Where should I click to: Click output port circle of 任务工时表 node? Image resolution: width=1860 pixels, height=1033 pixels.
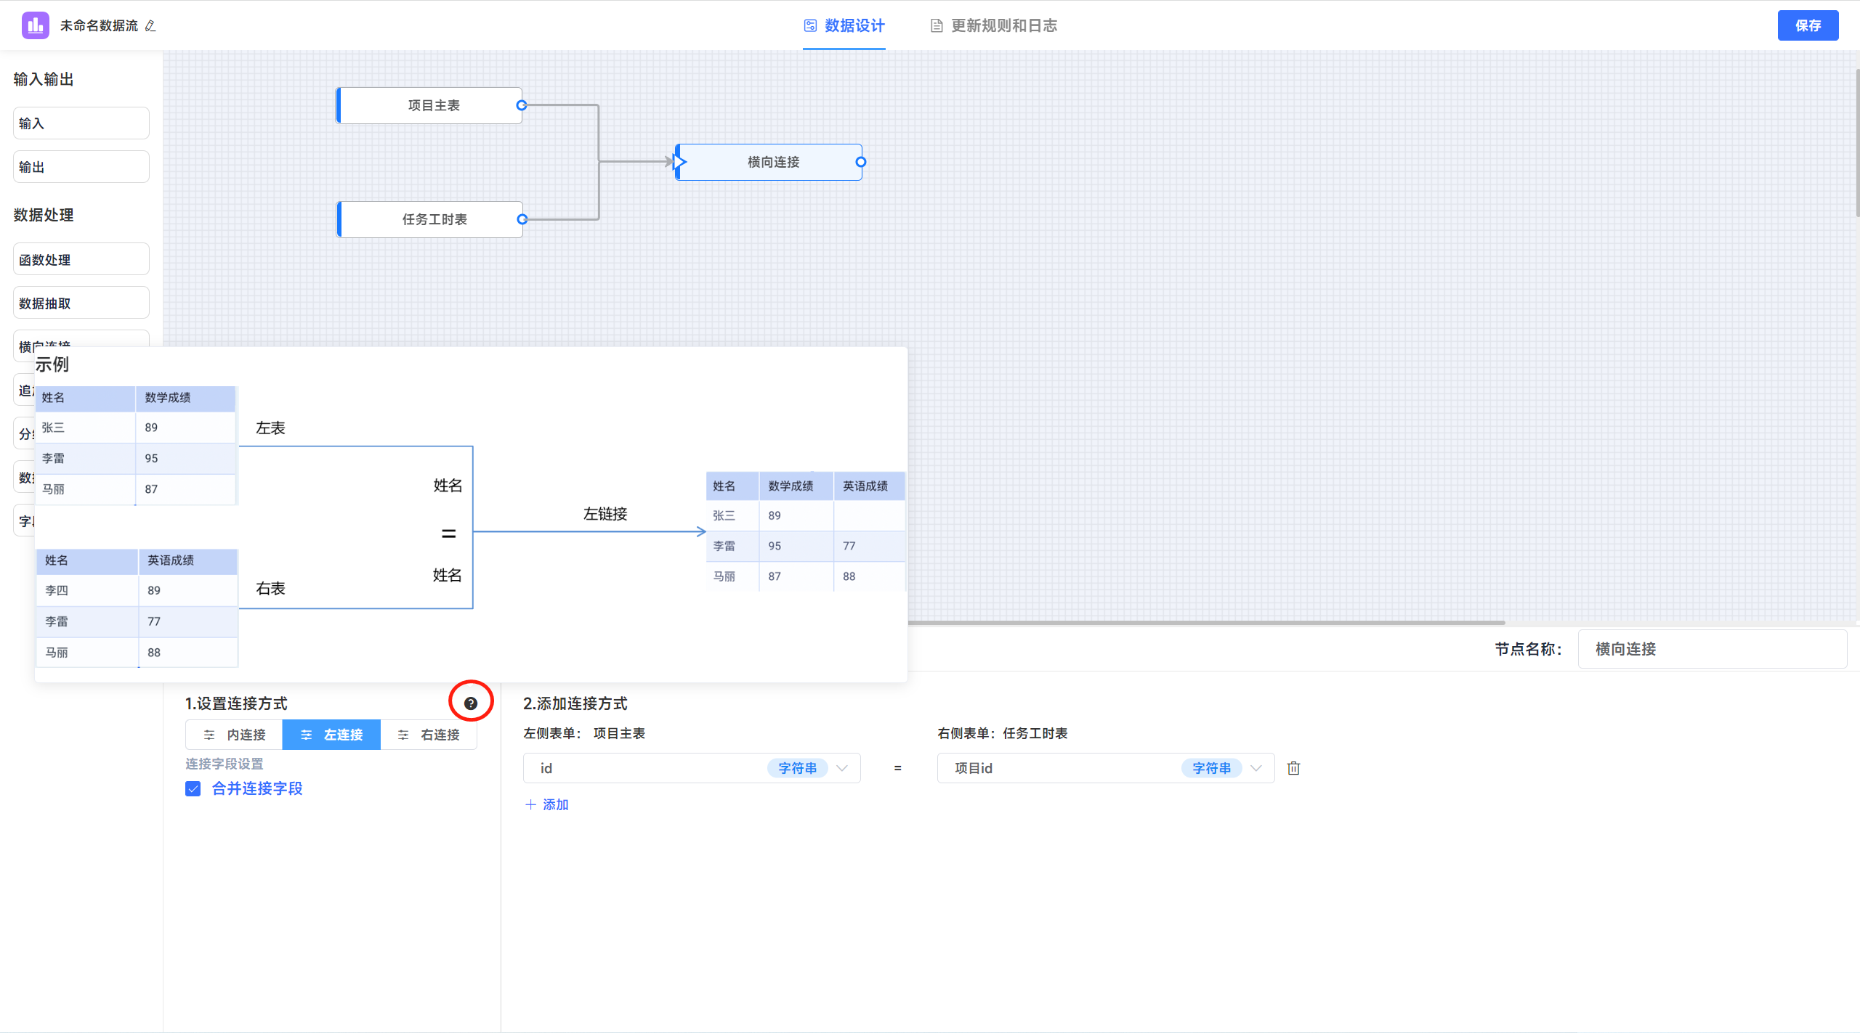(521, 219)
